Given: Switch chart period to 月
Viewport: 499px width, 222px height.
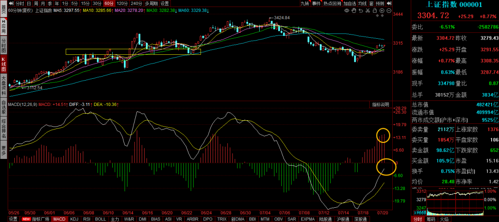Looking at the screenshot, I should coord(43,4).
